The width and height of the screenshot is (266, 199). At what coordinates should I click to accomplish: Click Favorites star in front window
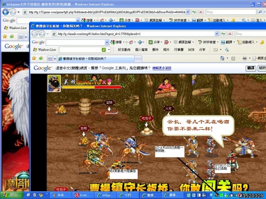pyautogui.click(x=34, y=58)
